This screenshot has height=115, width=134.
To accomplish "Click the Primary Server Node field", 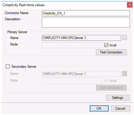I will click(72, 45).
